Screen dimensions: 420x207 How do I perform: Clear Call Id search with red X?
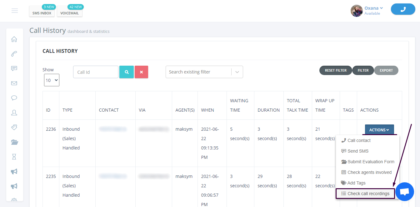(x=141, y=72)
